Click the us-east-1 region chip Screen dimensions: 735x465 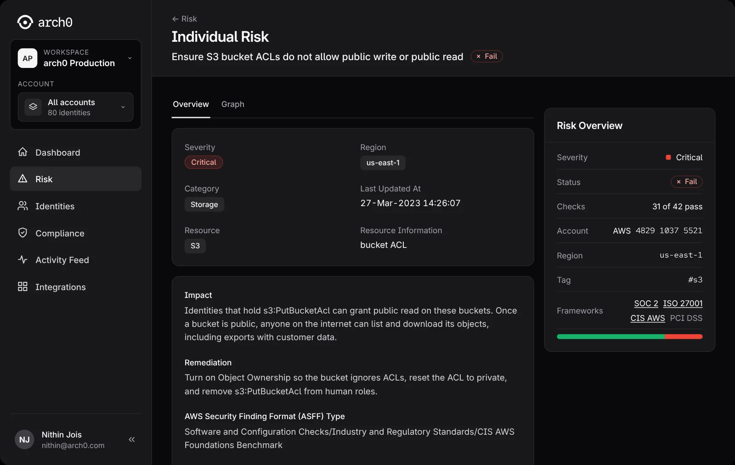[383, 163]
